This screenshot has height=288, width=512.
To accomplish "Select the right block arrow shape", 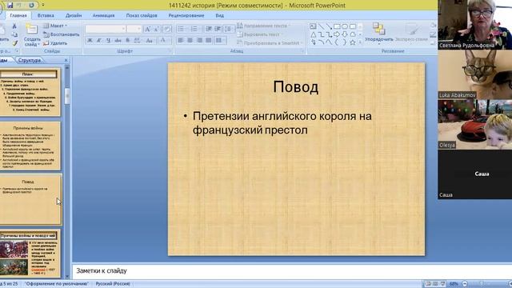I will (x=337, y=34).
